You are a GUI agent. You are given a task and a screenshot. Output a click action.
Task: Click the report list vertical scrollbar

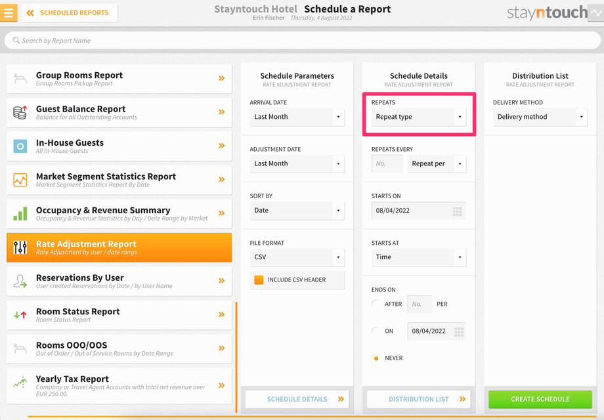tap(236, 357)
